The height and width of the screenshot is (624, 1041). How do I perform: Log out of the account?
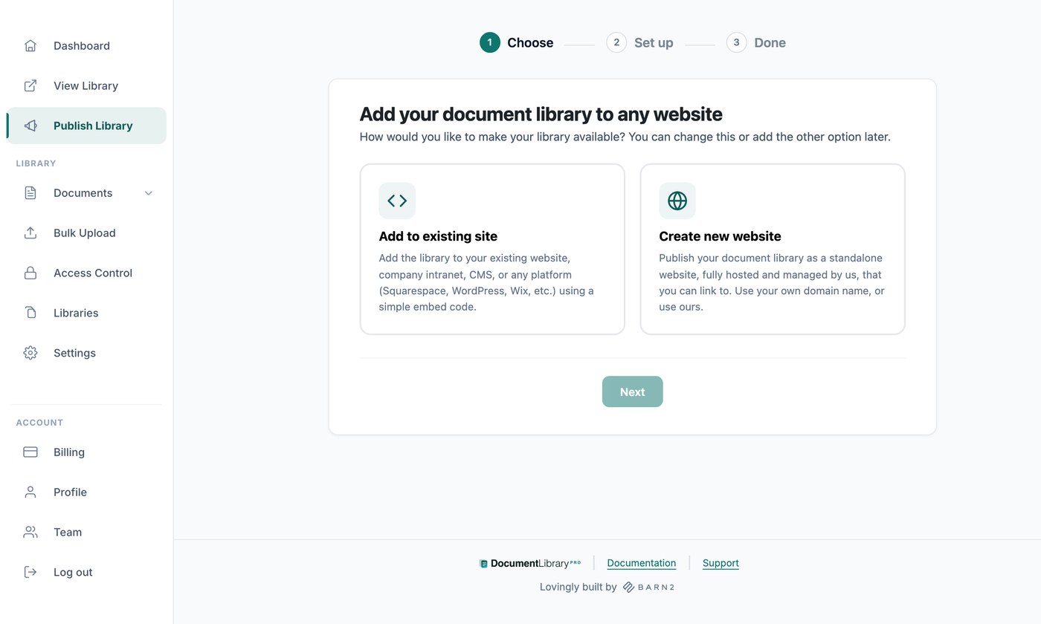86,573
